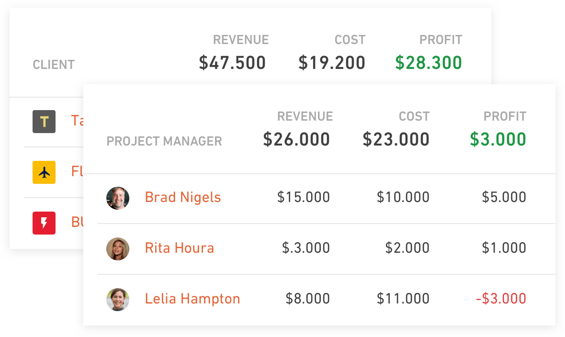Image resolution: width=565 pixels, height=337 pixels.
Task: Sort by PROFIT in project manager table
Action: pyautogui.click(x=505, y=116)
